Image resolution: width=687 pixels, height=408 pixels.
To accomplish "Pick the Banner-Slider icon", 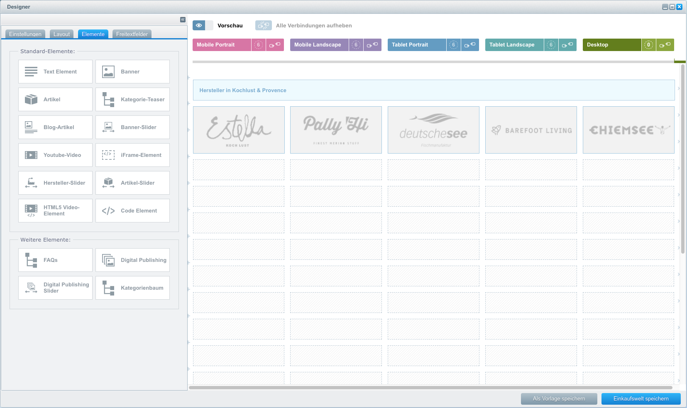I will tap(108, 127).
